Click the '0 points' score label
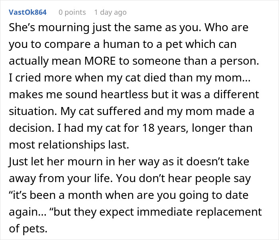The height and width of the screenshot is (240, 279). pyautogui.click(x=72, y=12)
